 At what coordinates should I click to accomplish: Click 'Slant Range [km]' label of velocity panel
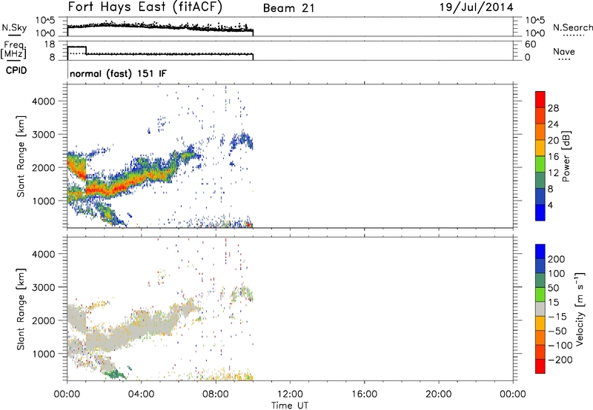(x=21, y=309)
